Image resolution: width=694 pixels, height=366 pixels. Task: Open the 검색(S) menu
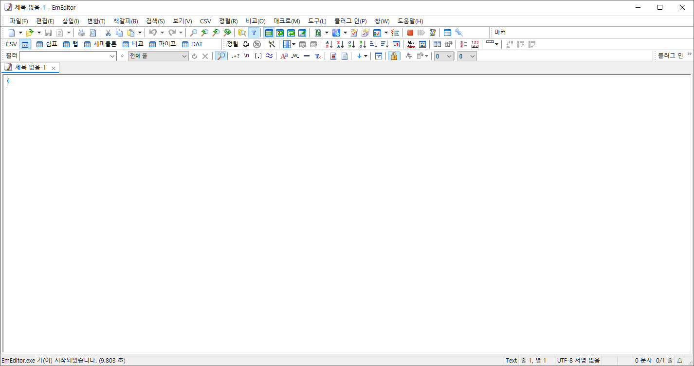pos(155,21)
